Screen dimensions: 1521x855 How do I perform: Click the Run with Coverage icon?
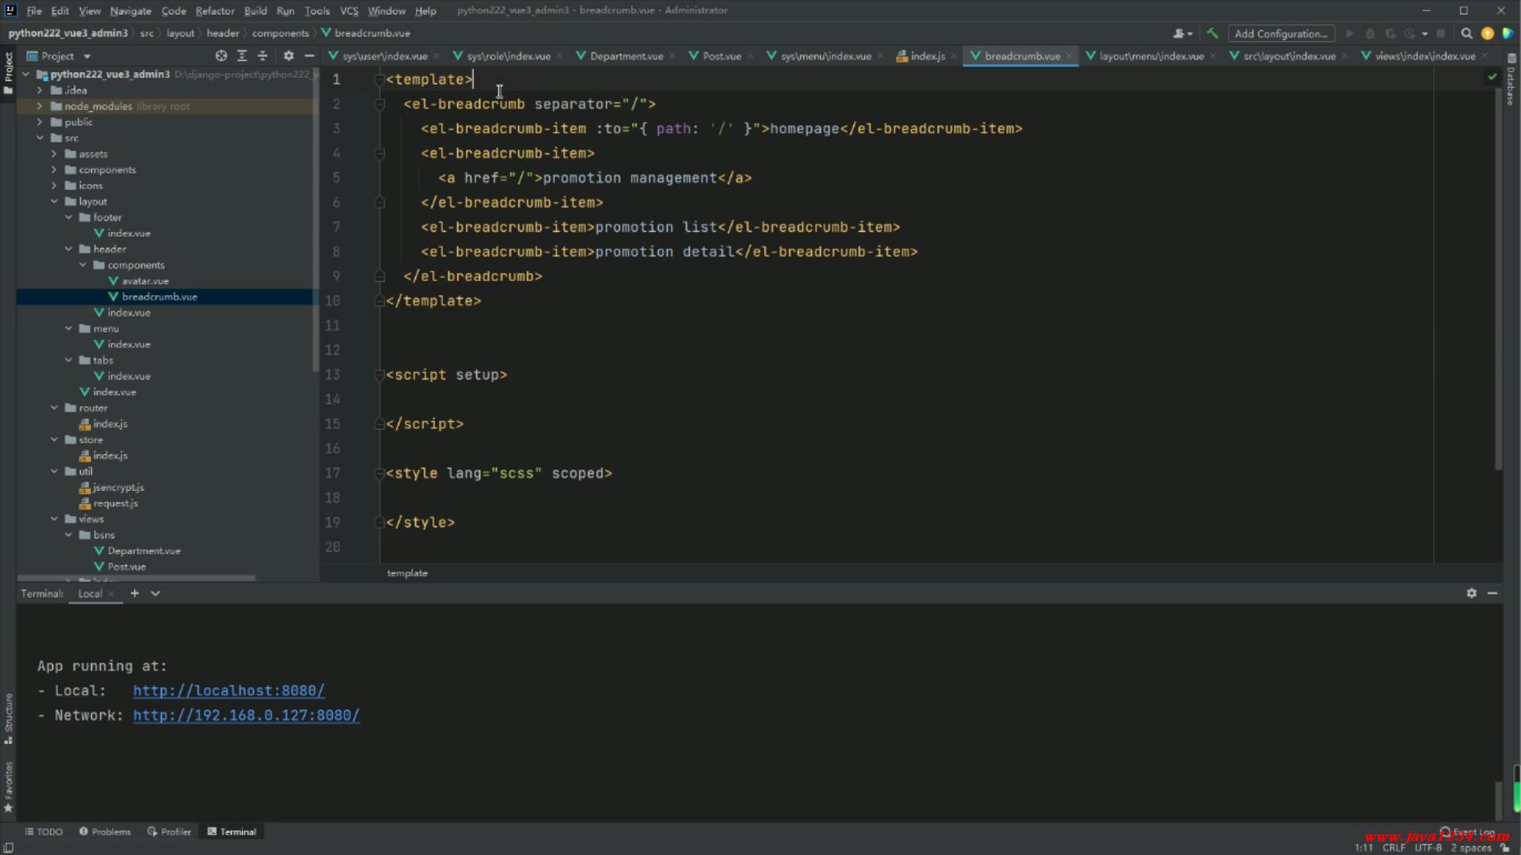tap(1390, 33)
